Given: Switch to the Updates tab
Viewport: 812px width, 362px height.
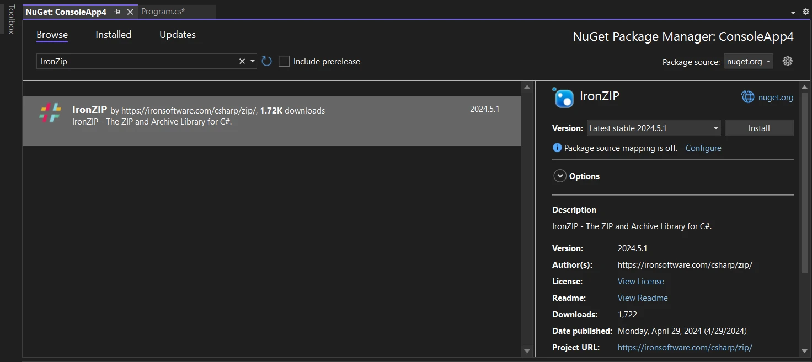Looking at the screenshot, I should click(177, 35).
